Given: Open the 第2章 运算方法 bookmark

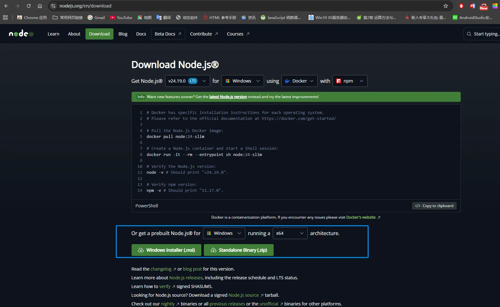Looking at the screenshot, I should [376, 17].
